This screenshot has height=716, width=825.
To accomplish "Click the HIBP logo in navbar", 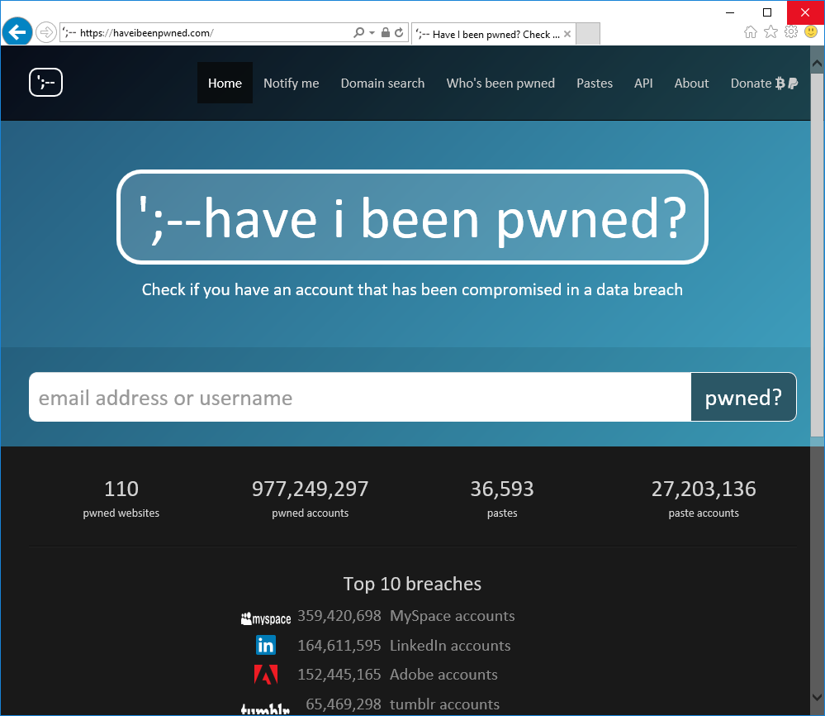I will pyautogui.click(x=45, y=82).
